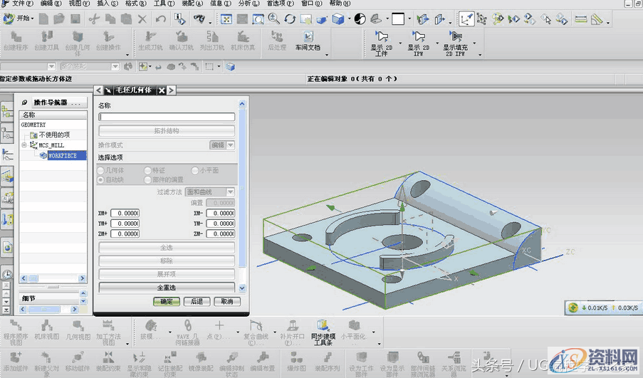Switch to 几何视图 geometry view
The image size is (643, 378).
(78, 330)
